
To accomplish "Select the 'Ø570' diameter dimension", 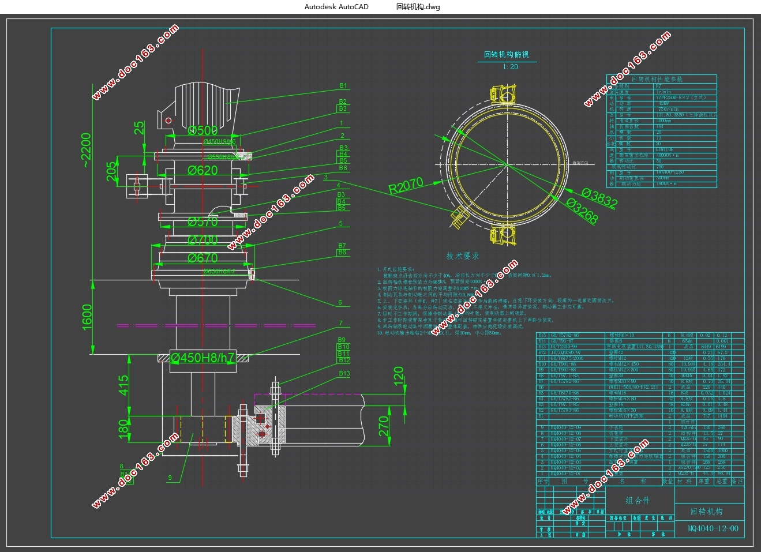I will [x=203, y=221].
